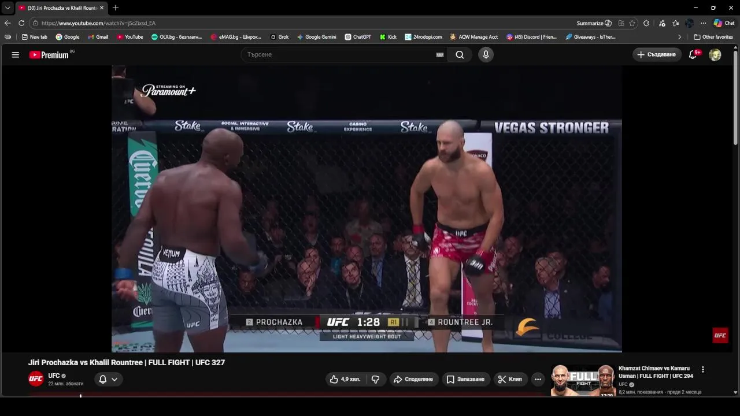Open Khamzat Chimaev vs Kamaru Usman thumbnail
The image size is (740, 416).
tap(583, 380)
